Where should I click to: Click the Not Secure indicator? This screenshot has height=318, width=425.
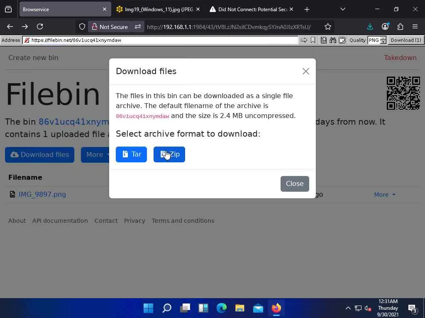(x=110, y=27)
